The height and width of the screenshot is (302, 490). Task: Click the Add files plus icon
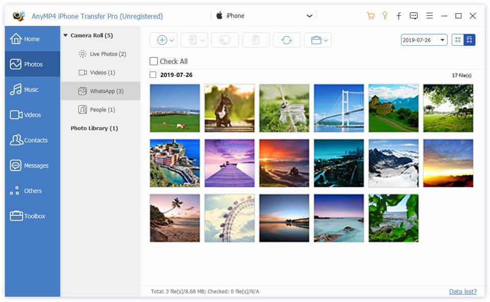coord(162,40)
